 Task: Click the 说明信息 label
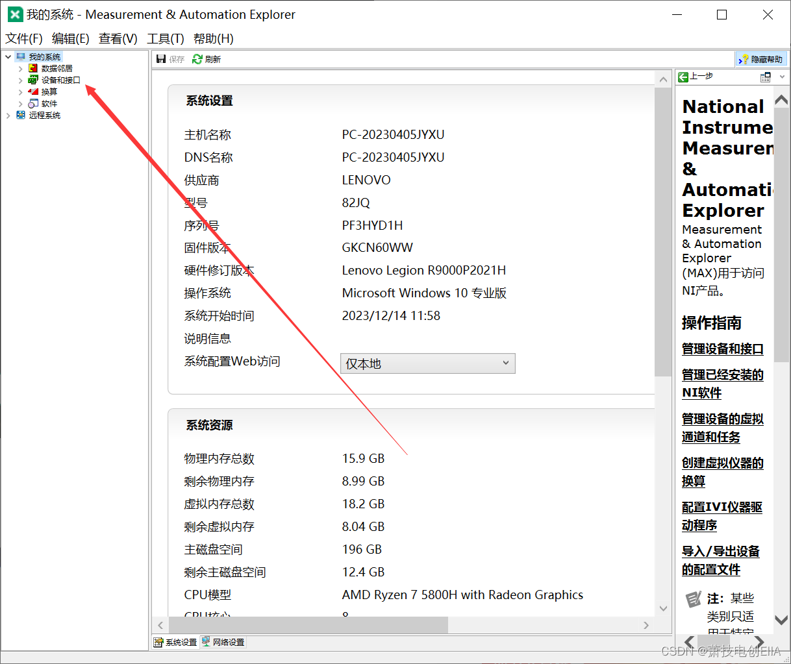pos(207,339)
